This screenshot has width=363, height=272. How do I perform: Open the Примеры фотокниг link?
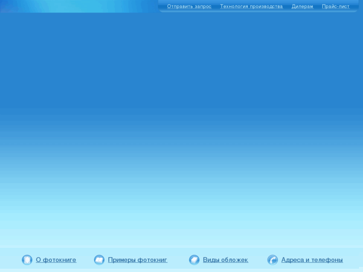tap(137, 260)
